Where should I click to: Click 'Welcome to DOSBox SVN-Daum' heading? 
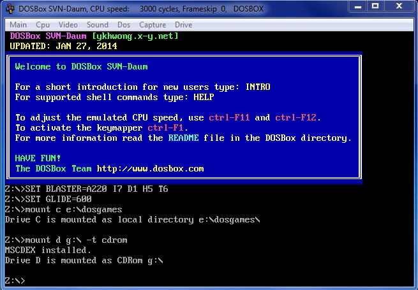click(x=81, y=66)
